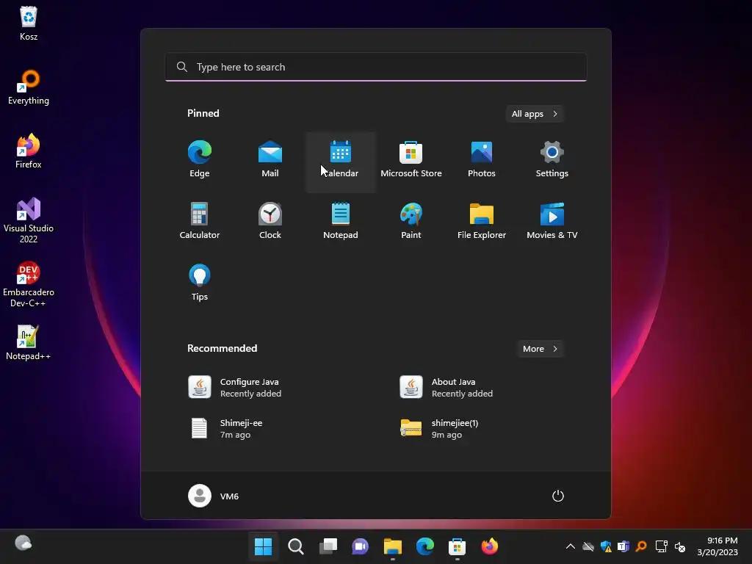Screen dimensions: 752x564
Task: Click the Windows Start button on taskbar
Action: pos(264,546)
